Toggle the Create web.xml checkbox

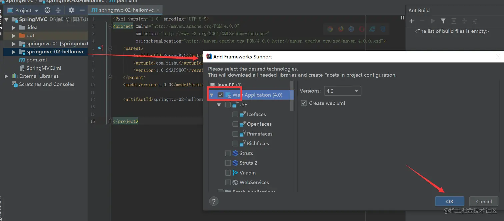tap(304, 103)
